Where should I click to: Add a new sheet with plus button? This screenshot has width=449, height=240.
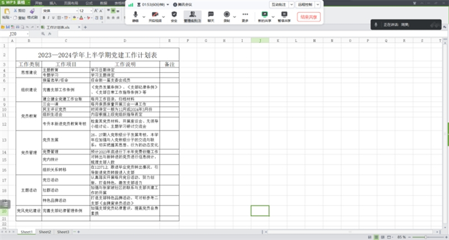pyautogui.click(x=78, y=232)
